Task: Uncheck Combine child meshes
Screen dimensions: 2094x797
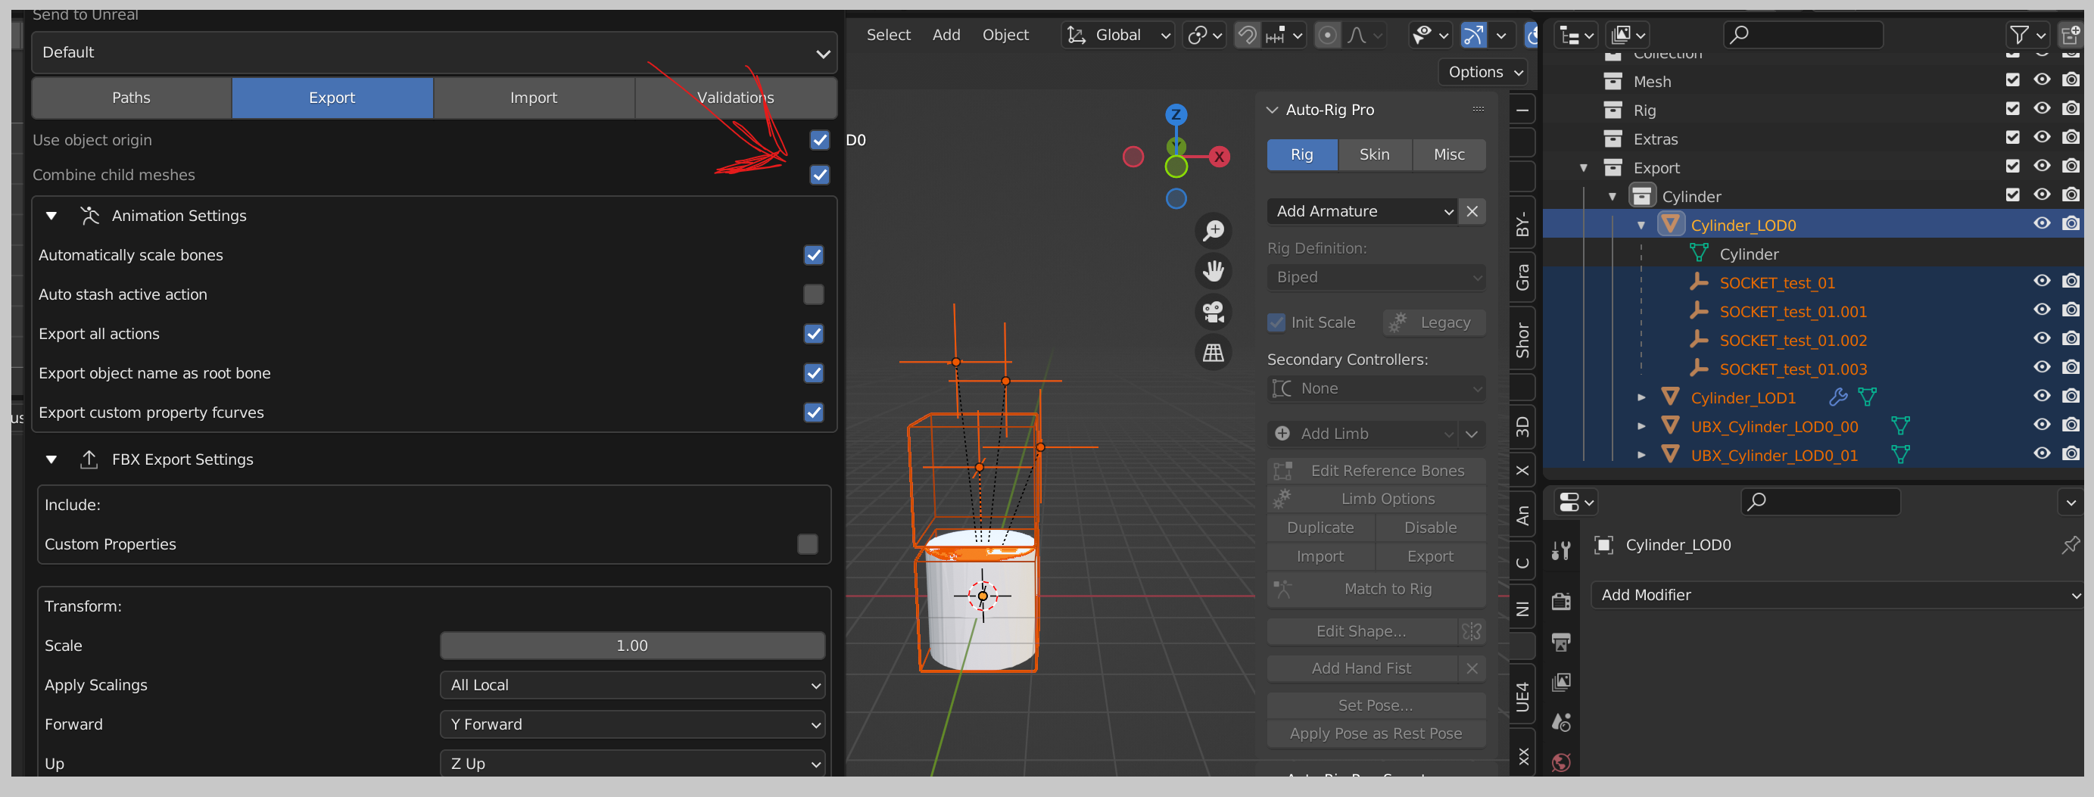Action: (x=819, y=175)
